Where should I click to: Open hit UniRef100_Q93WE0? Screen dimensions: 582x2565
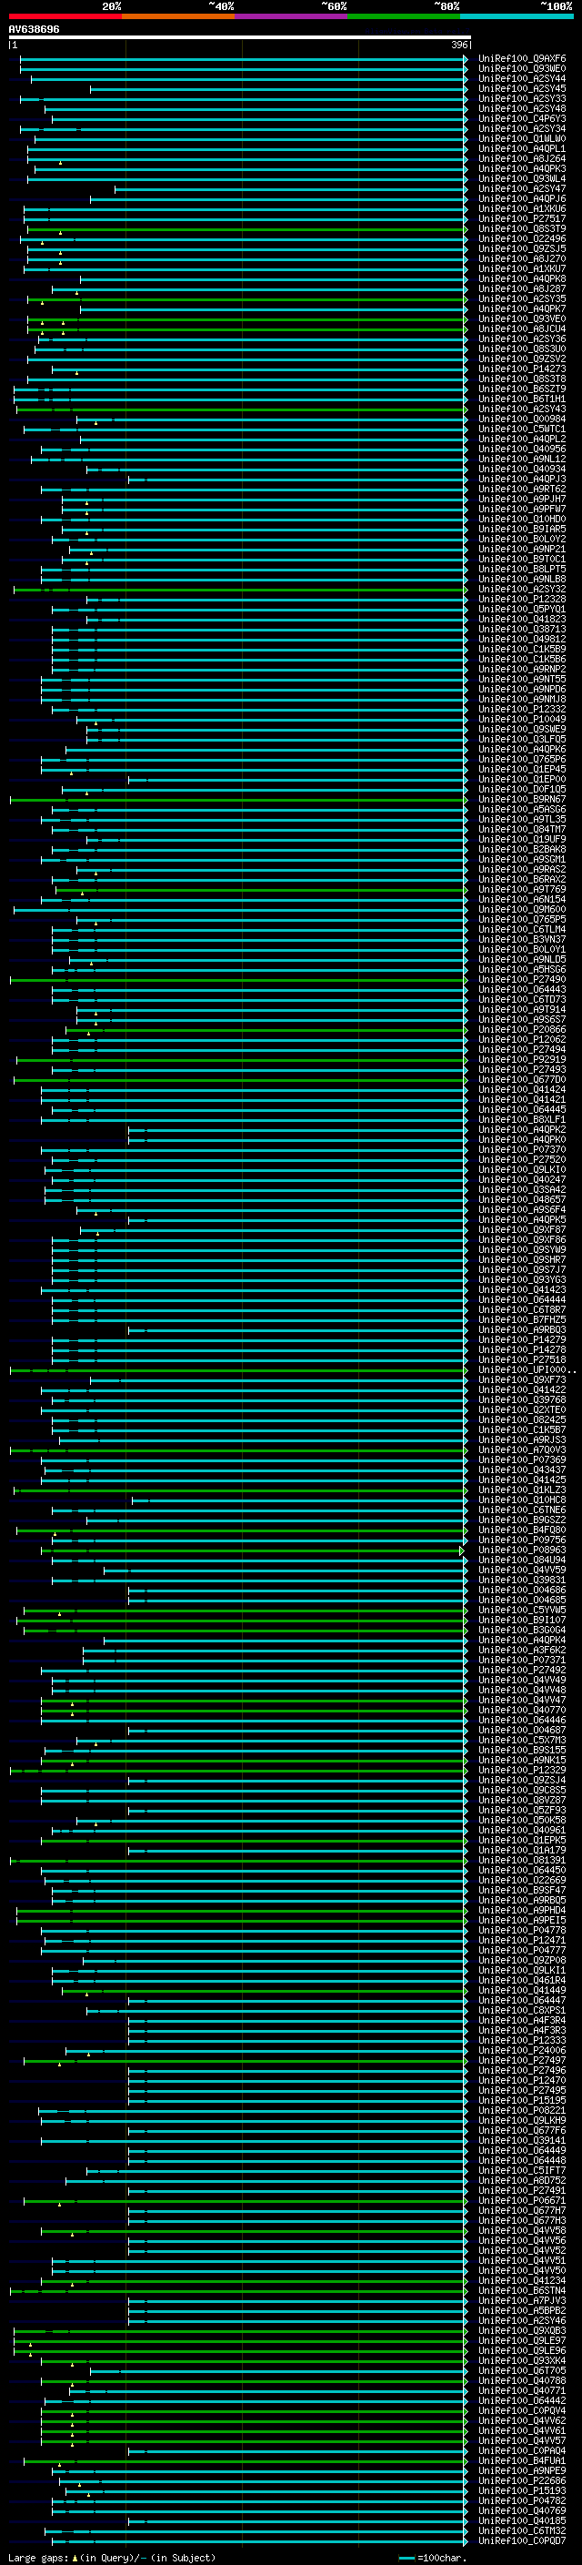coord(522,69)
